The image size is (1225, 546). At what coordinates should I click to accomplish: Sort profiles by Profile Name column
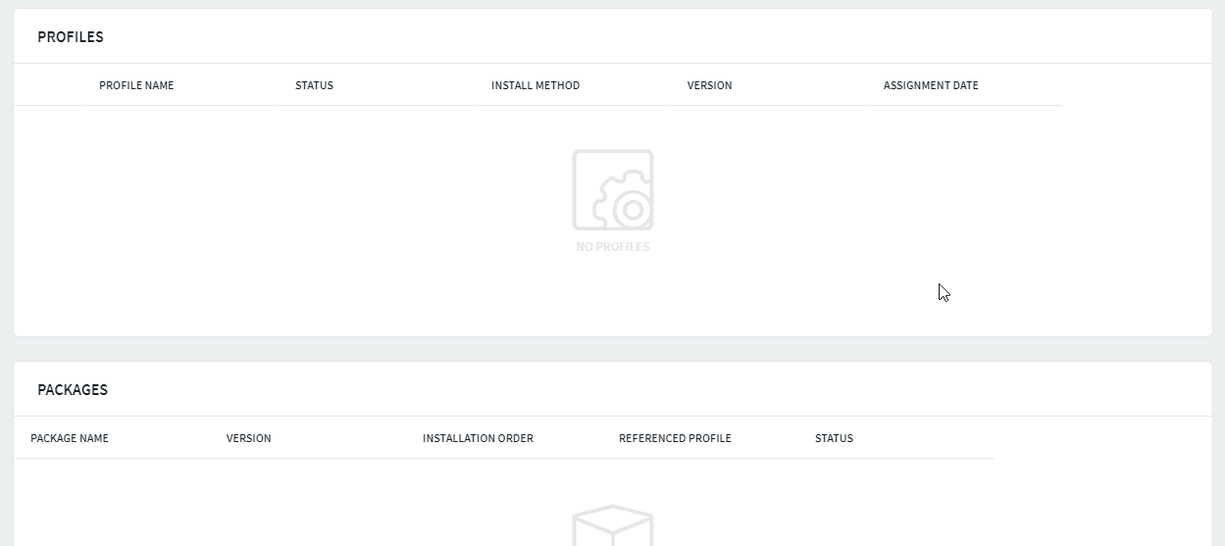pos(136,85)
